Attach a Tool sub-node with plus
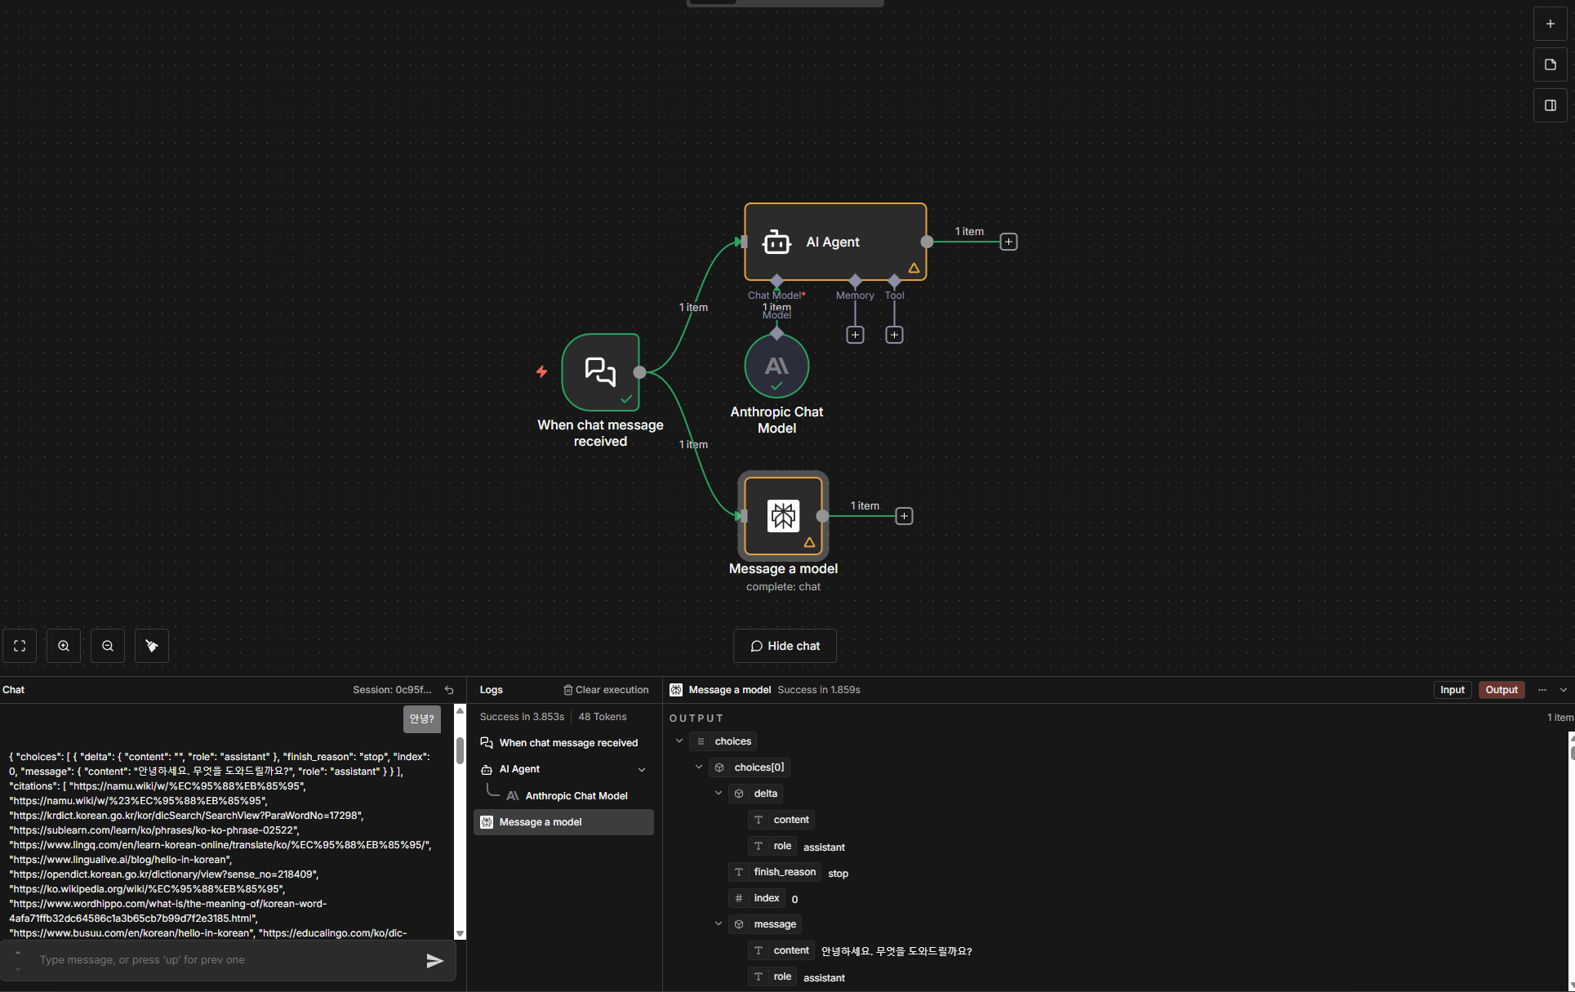Screen dimensions: 1575x992 [x=894, y=335]
